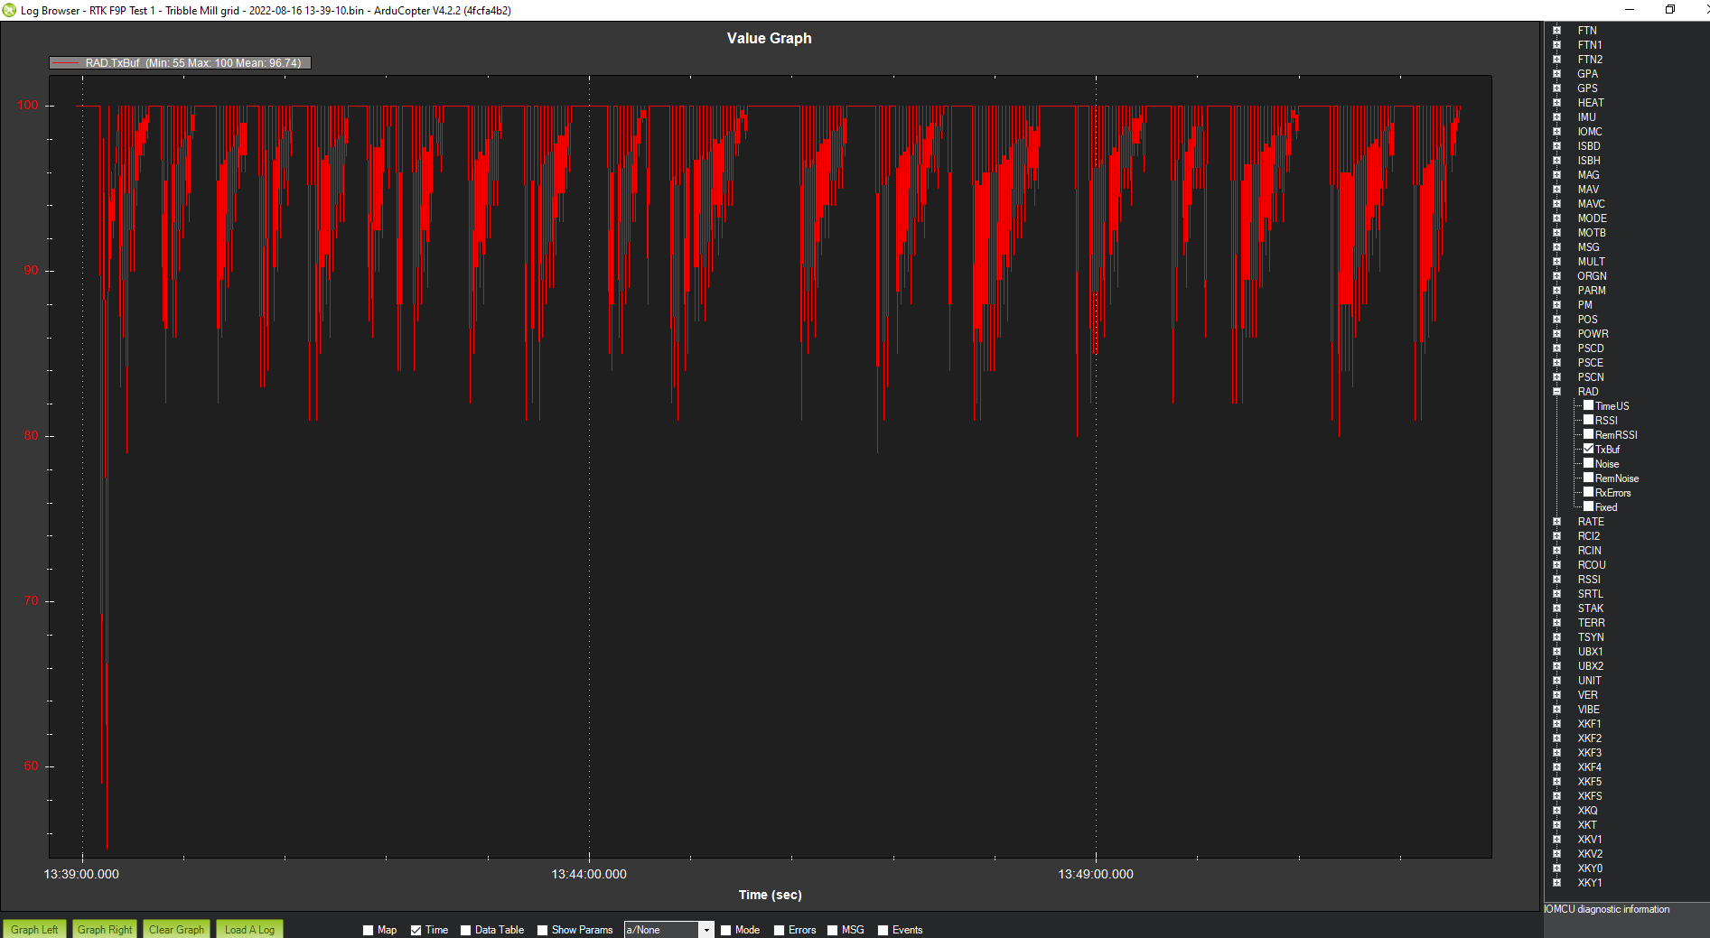
Task: Select the MOTB tree item
Action: [1591, 232]
